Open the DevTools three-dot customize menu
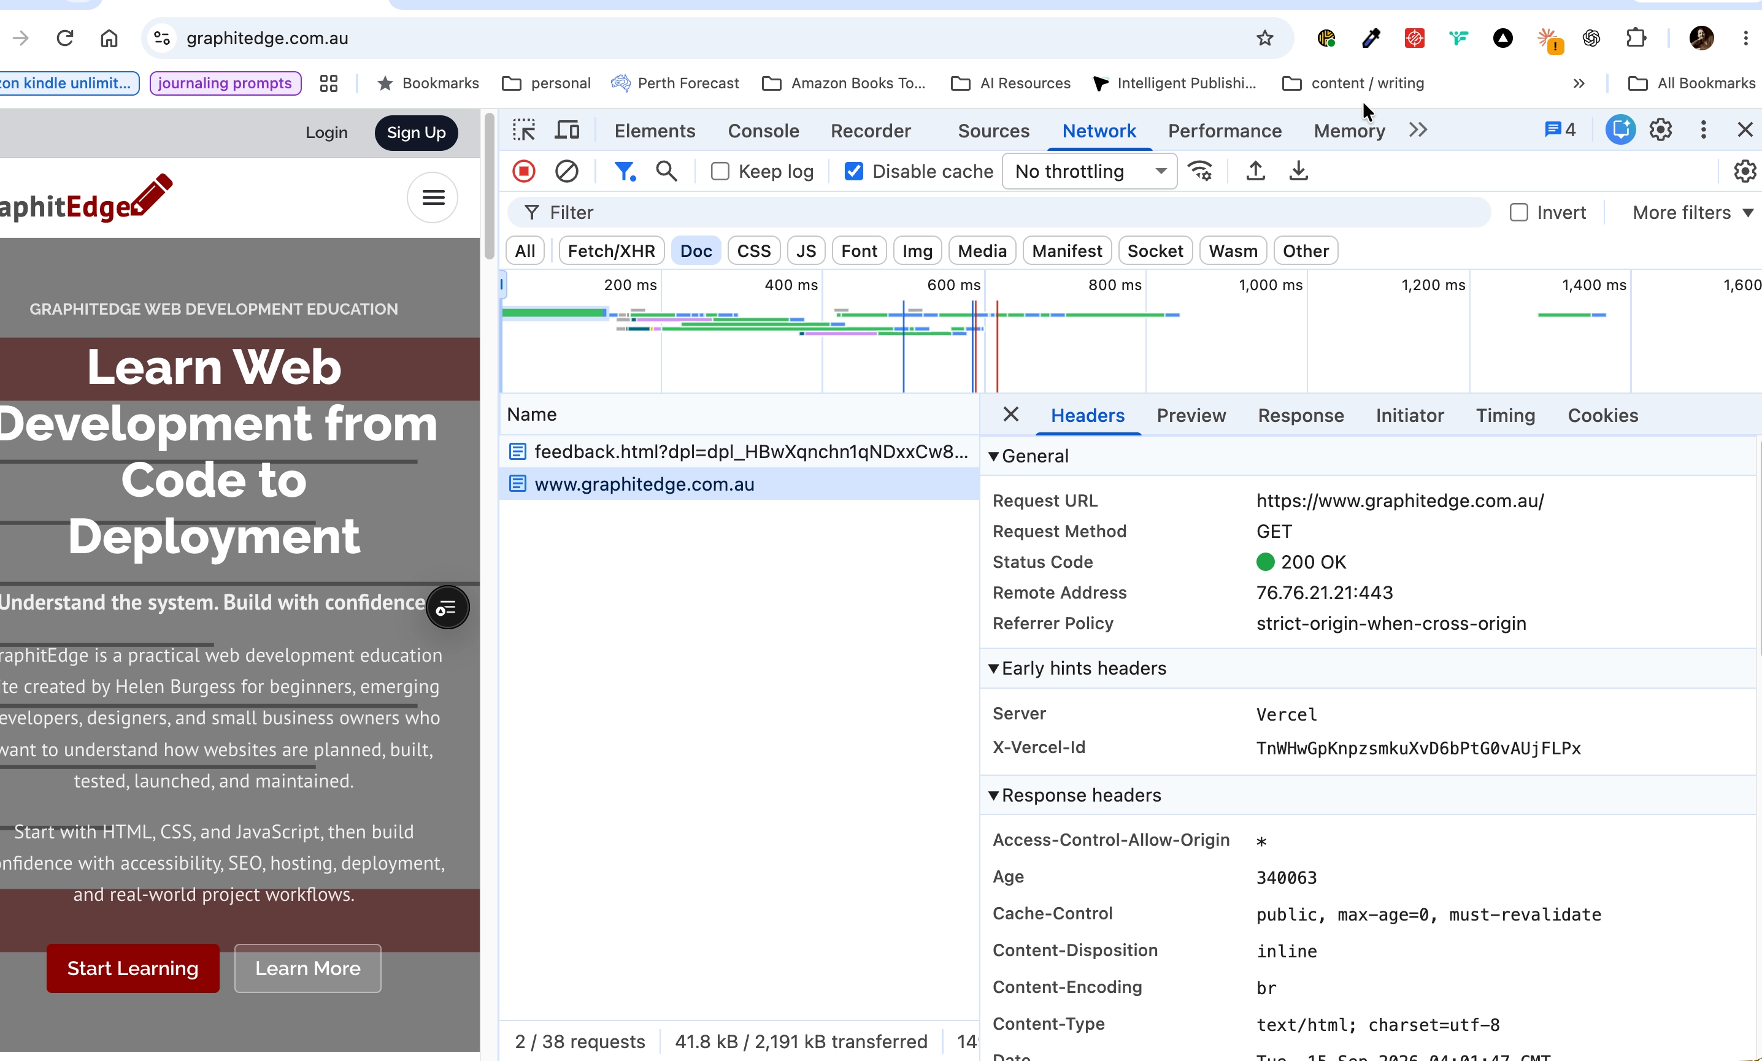1762x1061 pixels. (1703, 129)
